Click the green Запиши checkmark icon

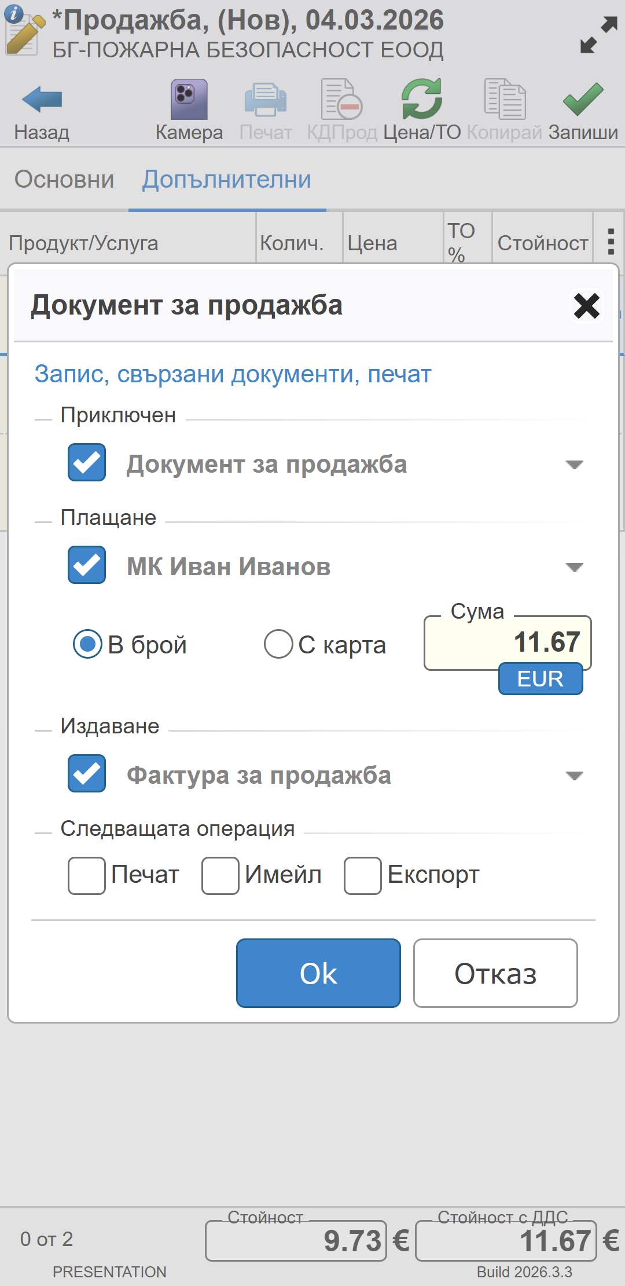click(x=583, y=100)
